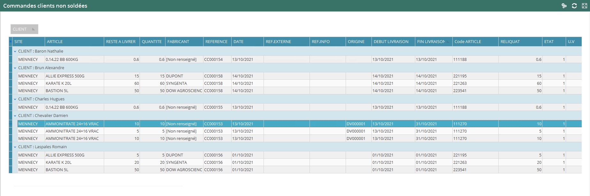Collapse the Brun Alexandre client group
The height and width of the screenshot is (196, 590).
point(15,68)
